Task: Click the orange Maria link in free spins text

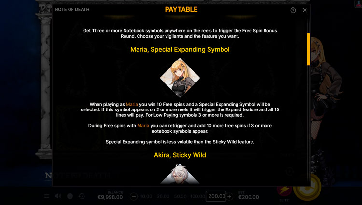Action: [143, 126]
